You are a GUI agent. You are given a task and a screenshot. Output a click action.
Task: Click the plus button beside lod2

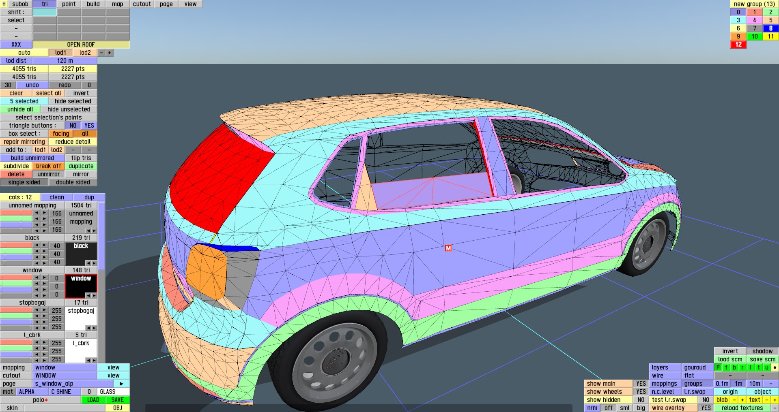[110, 53]
